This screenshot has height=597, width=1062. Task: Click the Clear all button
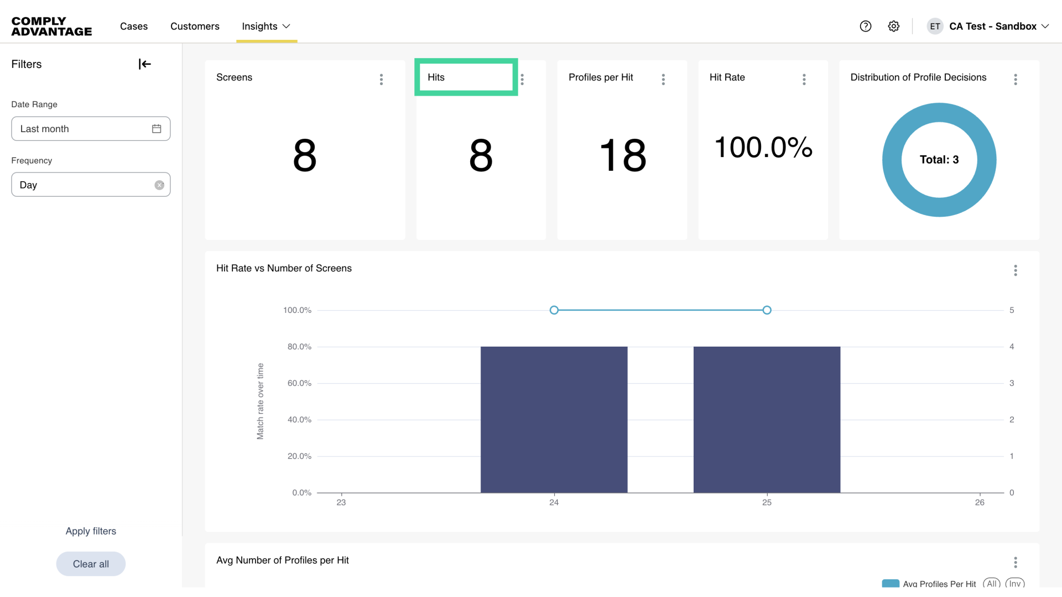pyautogui.click(x=91, y=564)
